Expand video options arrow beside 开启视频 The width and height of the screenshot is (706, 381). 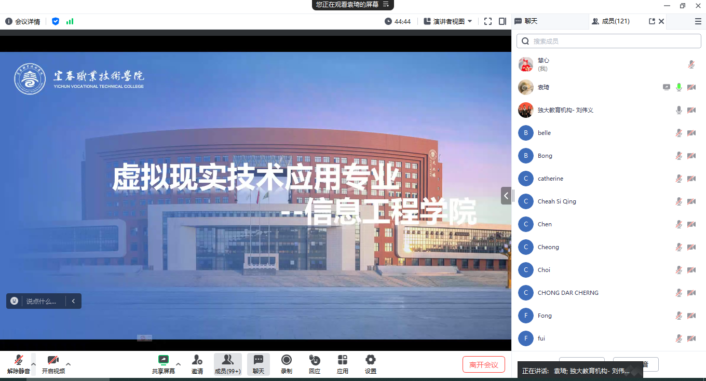tap(68, 364)
